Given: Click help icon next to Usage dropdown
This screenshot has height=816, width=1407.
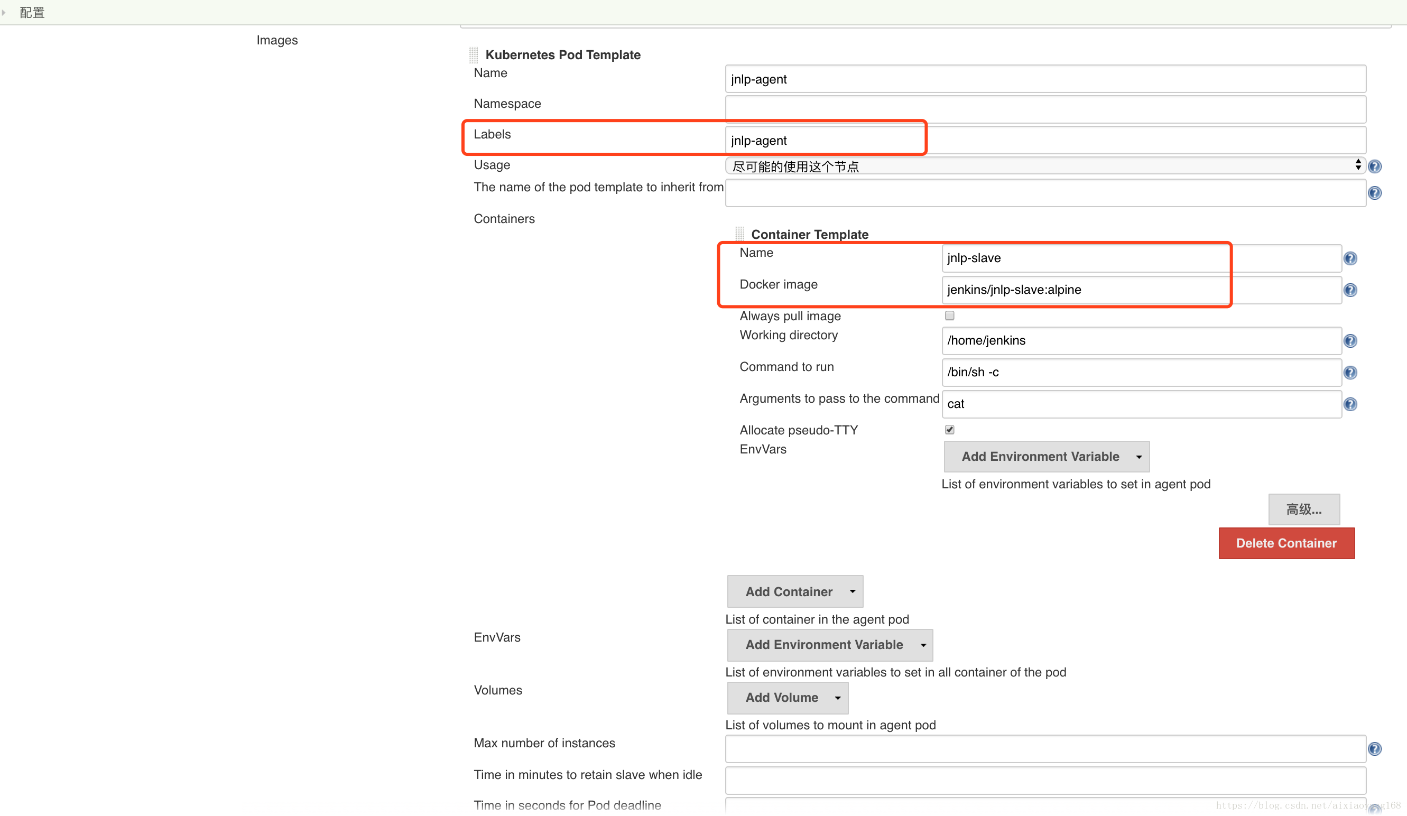Looking at the screenshot, I should tap(1374, 166).
